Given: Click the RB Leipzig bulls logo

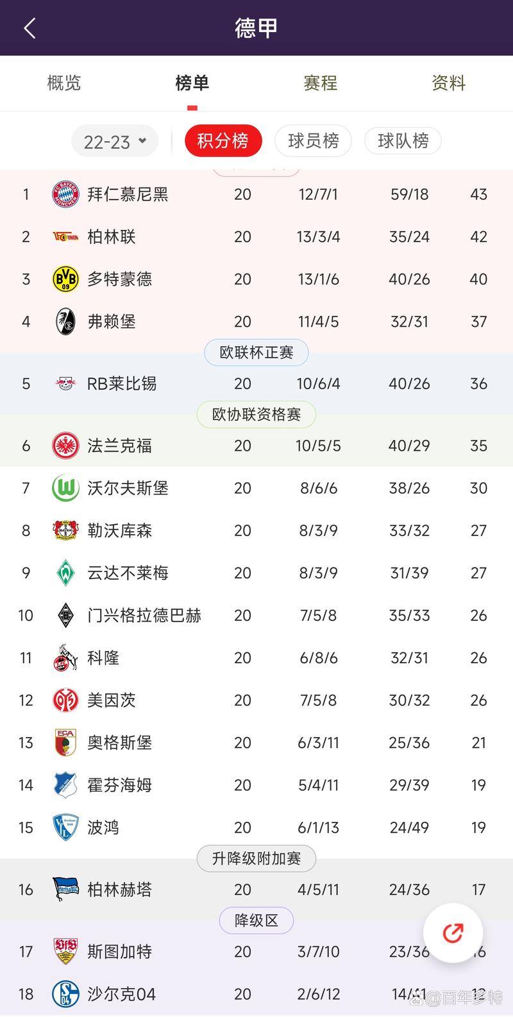Looking at the screenshot, I should [65, 383].
